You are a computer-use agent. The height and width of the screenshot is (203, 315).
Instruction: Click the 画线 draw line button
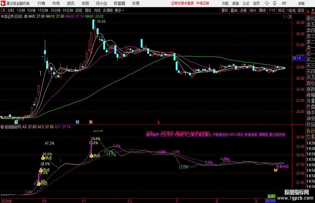[262, 10]
